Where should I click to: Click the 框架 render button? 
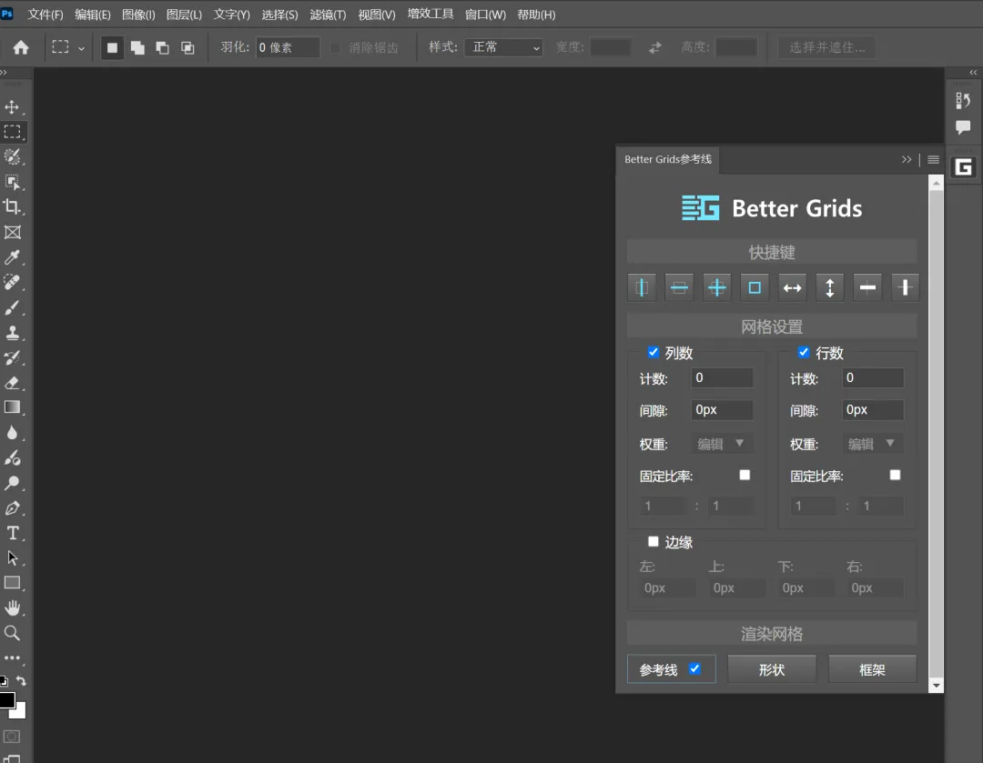click(x=872, y=669)
